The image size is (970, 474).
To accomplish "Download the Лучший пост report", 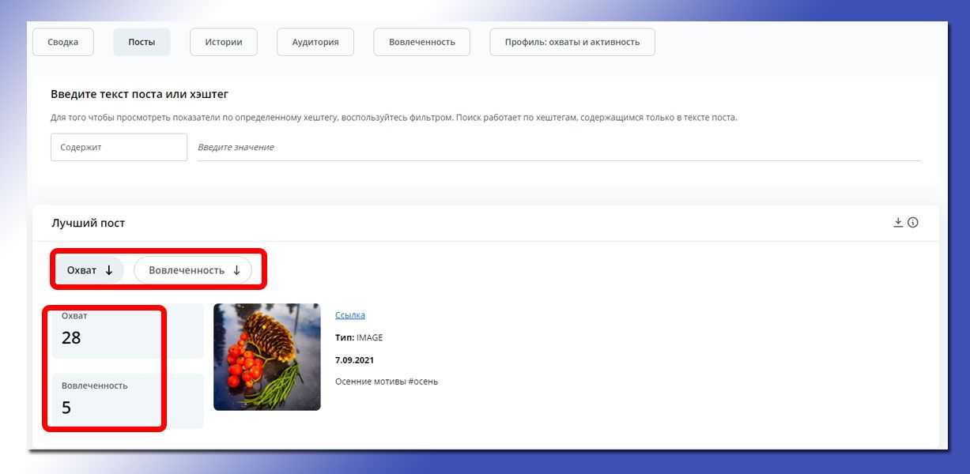I will point(898,223).
